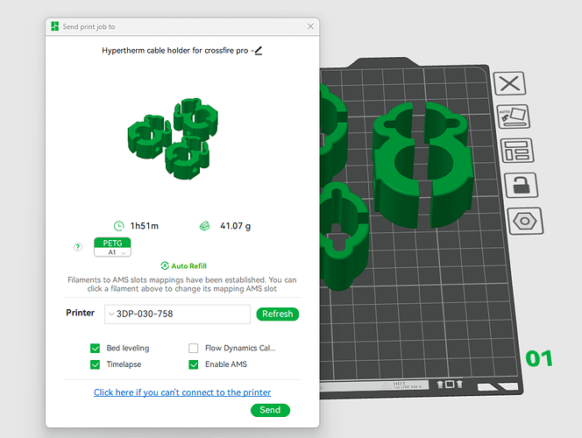Close the Send print job dialog

[310, 26]
